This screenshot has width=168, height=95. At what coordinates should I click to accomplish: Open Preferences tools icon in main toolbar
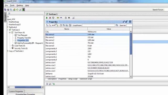[x=20, y=9]
